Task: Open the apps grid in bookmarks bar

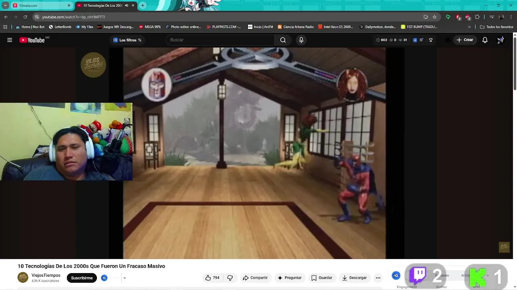Action: tap(5, 27)
